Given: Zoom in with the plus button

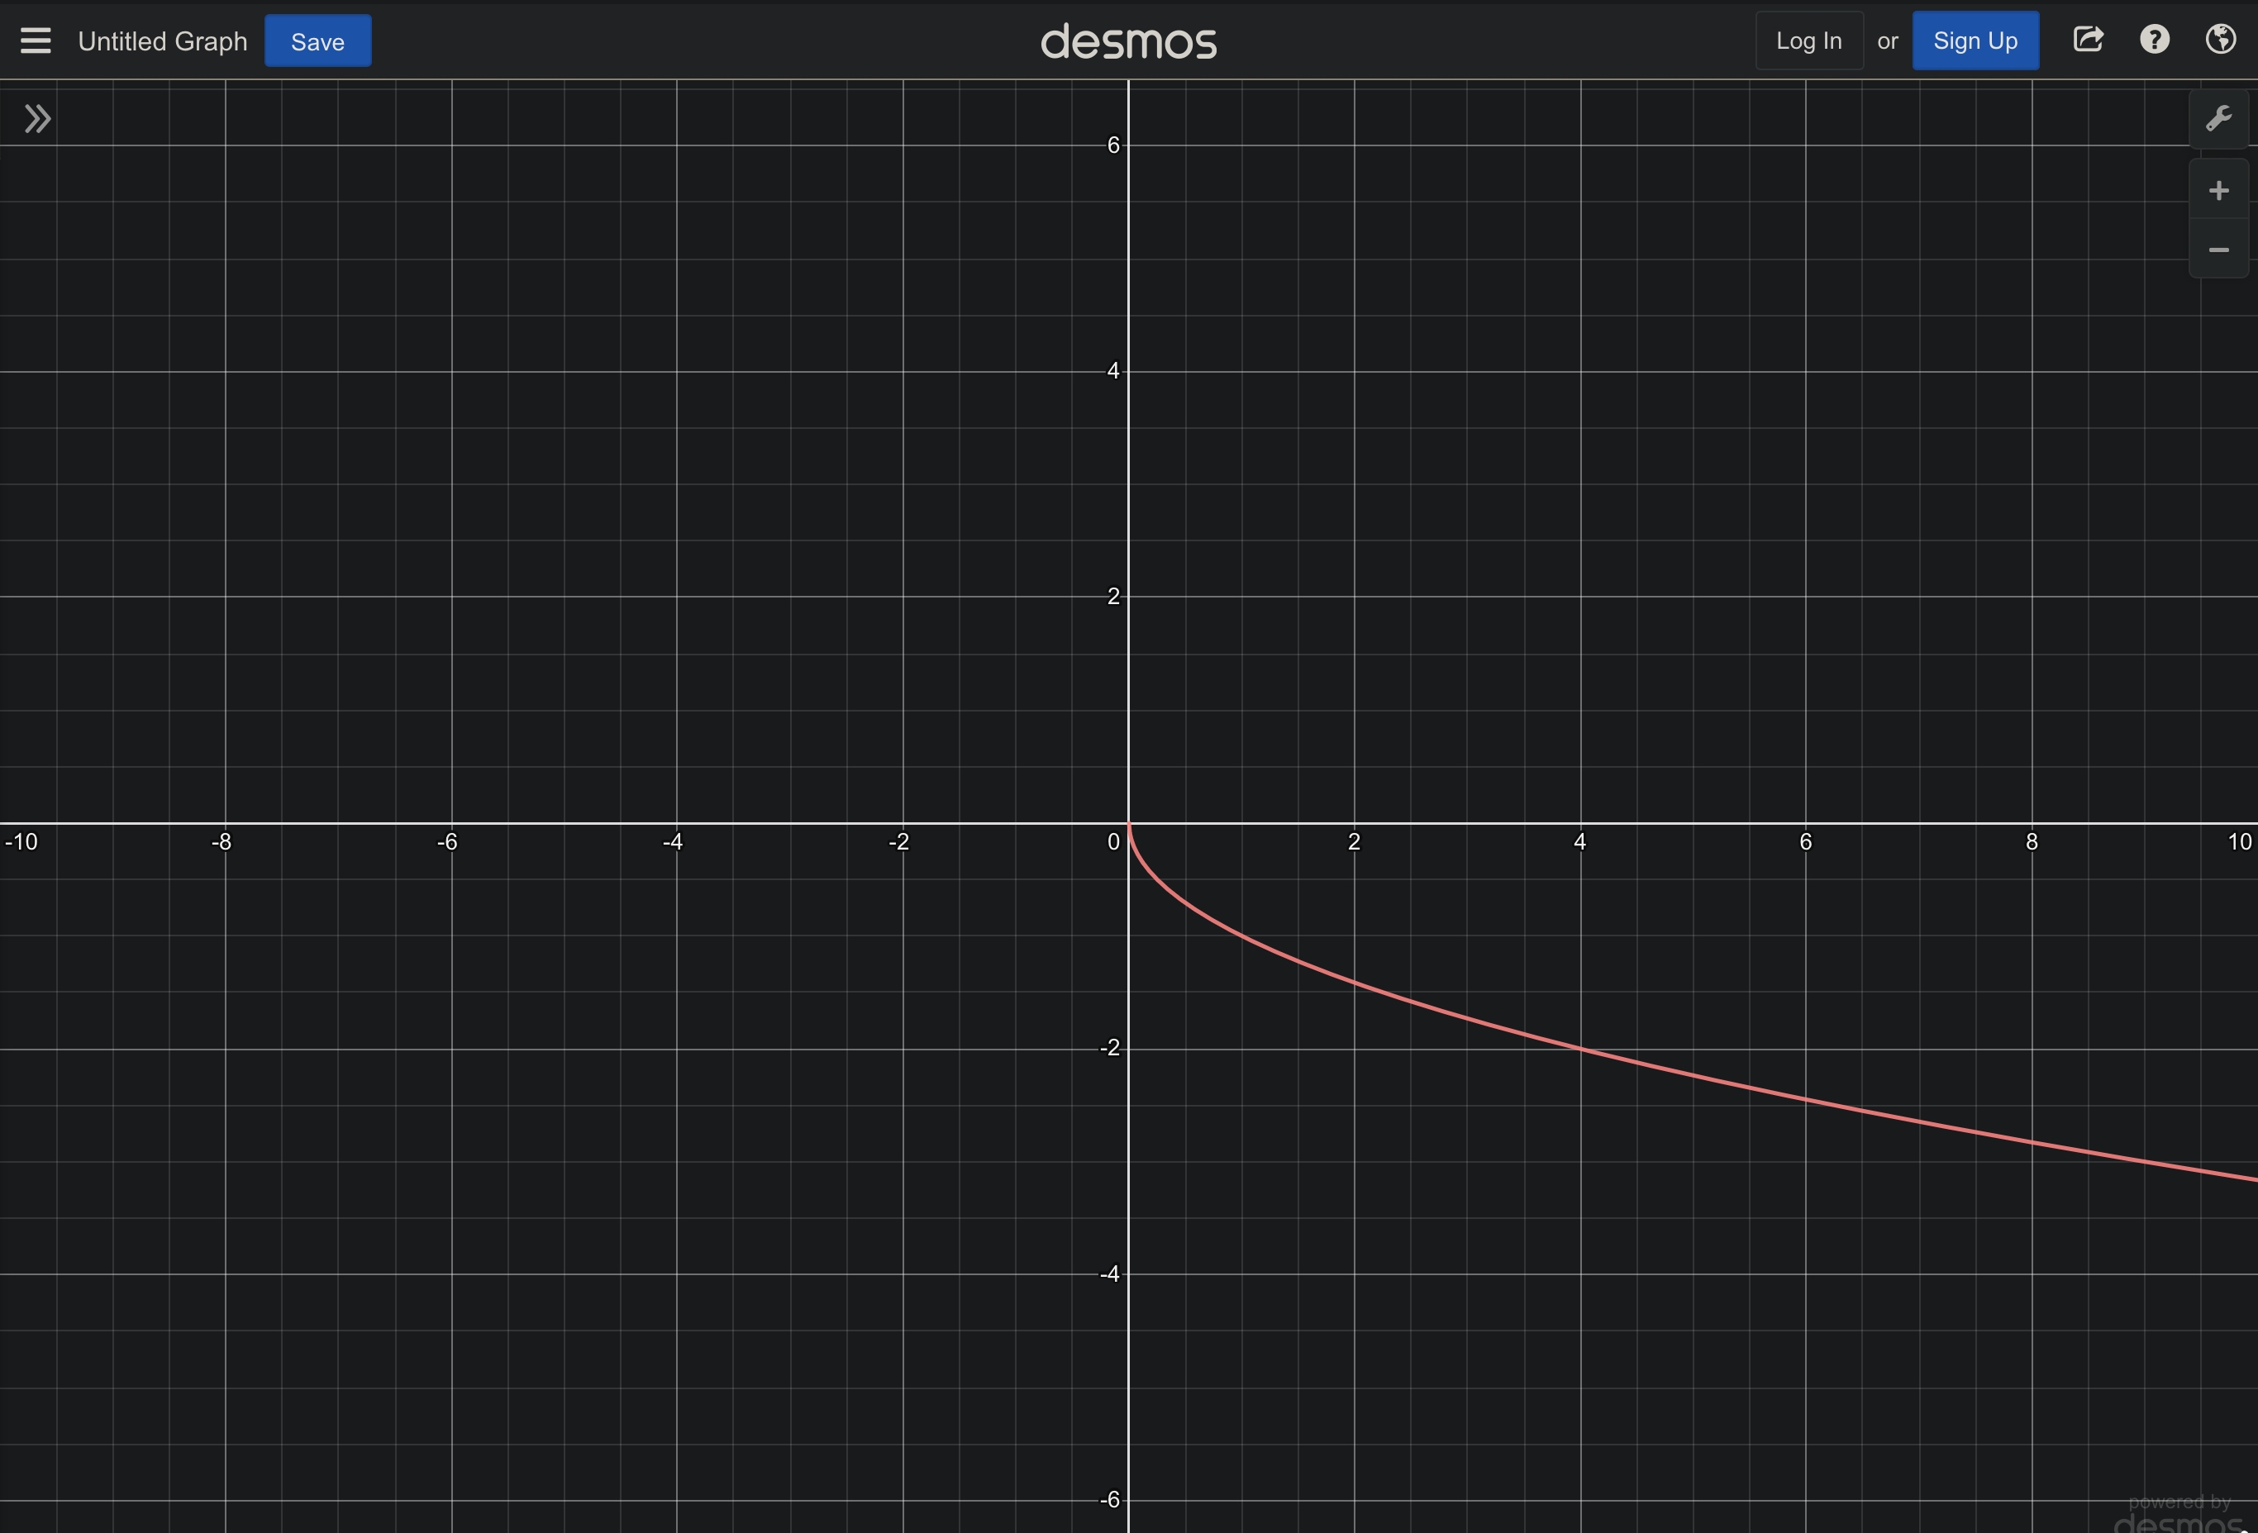Looking at the screenshot, I should point(2218,190).
